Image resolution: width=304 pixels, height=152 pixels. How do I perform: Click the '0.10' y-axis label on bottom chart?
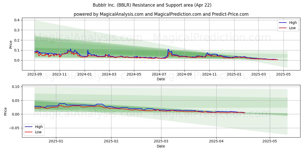(x=16, y=87)
